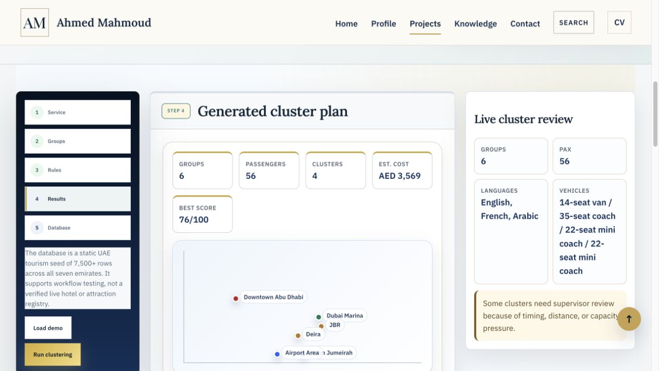Click the PASSENGERS 56 stat card
Image resolution: width=659 pixels, height=371 pixels.
(x=269, y=170)
